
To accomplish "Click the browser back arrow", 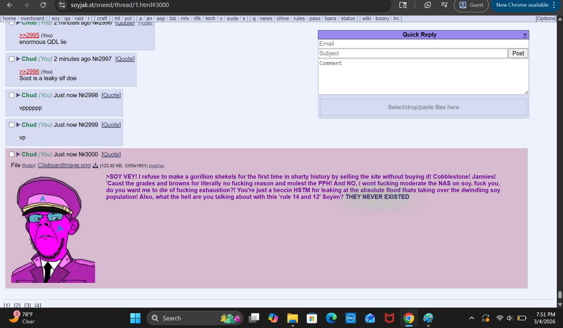I will point(10,5).
